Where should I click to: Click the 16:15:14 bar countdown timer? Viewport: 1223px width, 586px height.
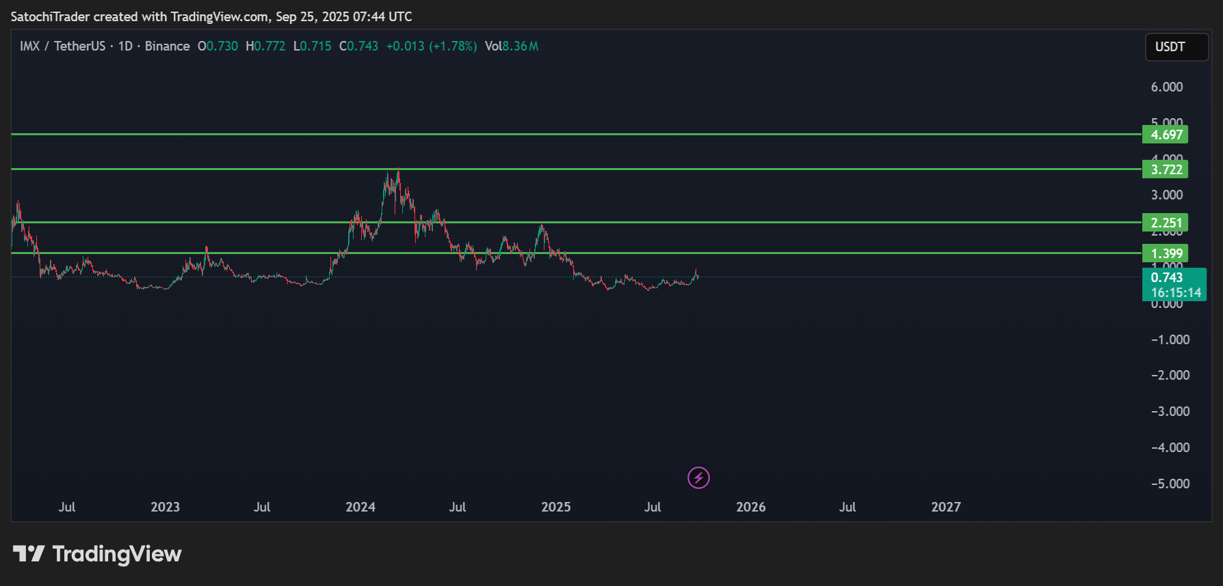[1176, 292]
